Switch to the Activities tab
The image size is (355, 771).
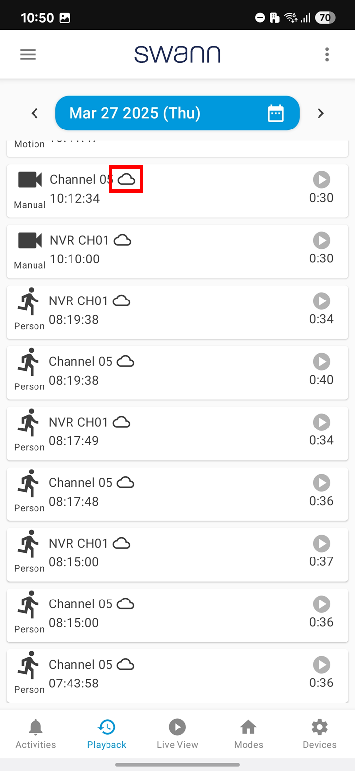[35, 734]
